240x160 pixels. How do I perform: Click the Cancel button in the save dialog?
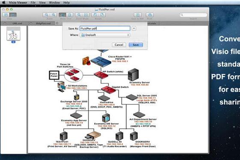click(119, 45)
